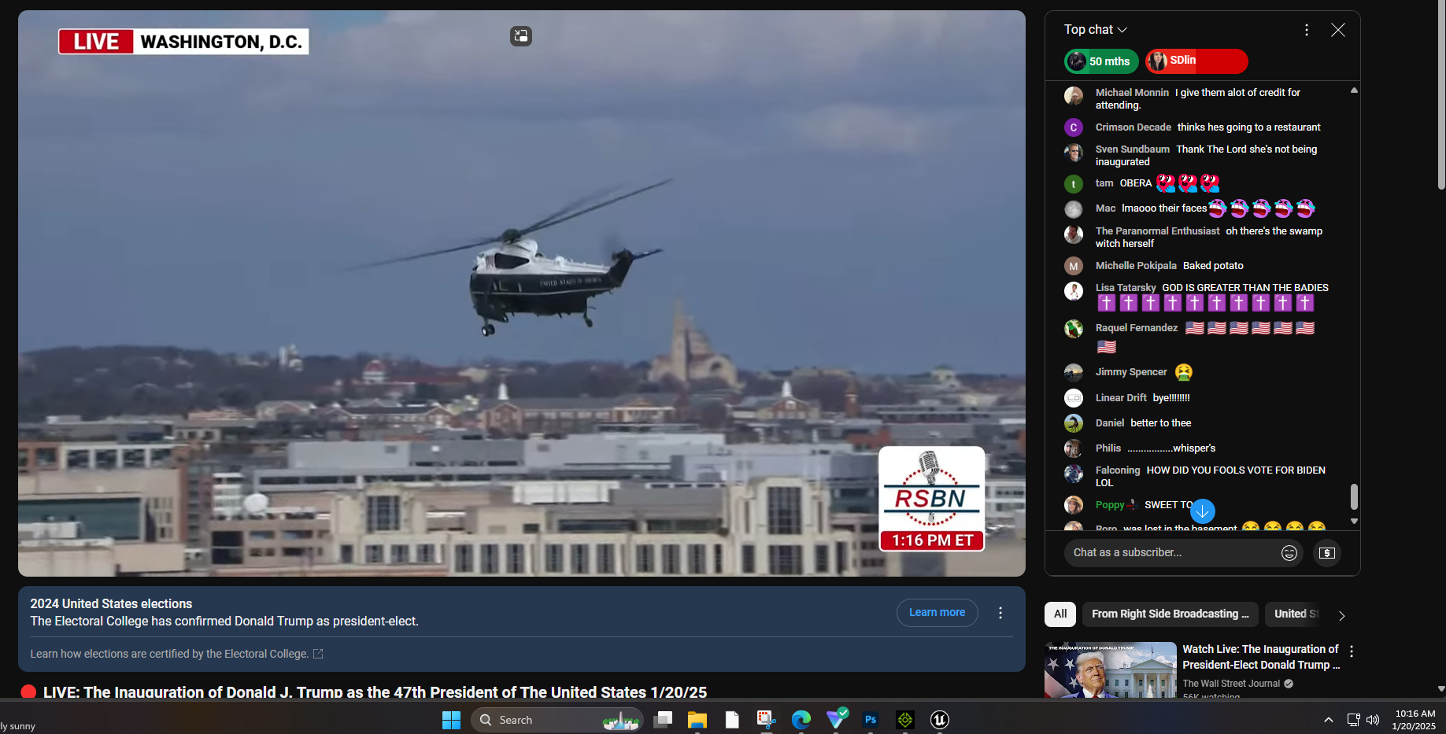Viewport: 1446px width, 734px height.
Task: Click the Mac chat avatar
Action: pos(1074,209)
